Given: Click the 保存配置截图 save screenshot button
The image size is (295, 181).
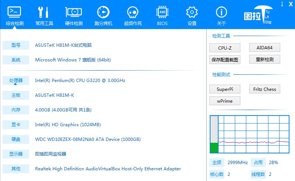Looking at the screenshot, I should [224, 60].
